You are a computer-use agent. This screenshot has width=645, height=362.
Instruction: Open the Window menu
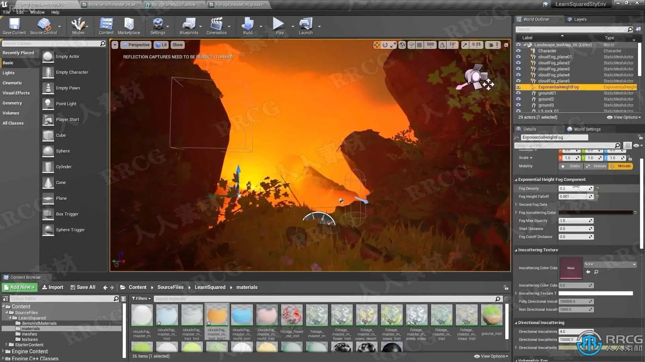[37, 12]
